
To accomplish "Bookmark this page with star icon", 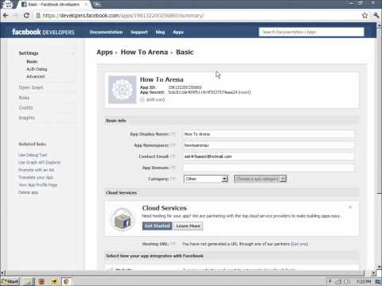I will (x=364, y=16).
